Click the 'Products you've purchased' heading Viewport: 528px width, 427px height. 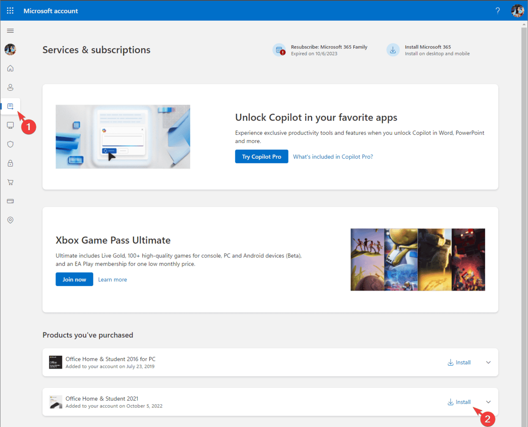pos(88,335)
